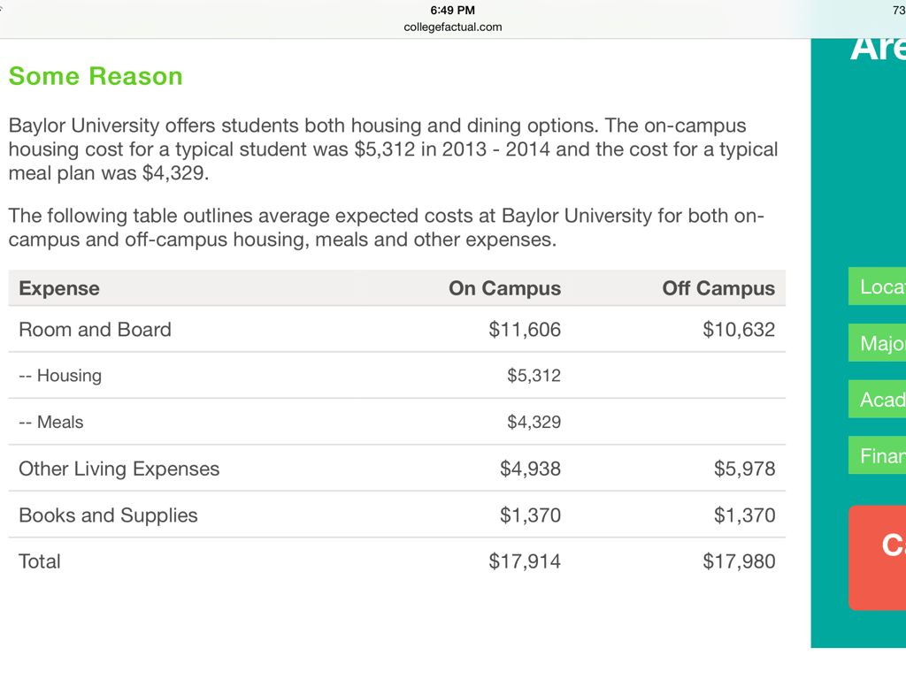This screenshot has width=906, height=679.
Task: Click the On Campus column header
Action: [504, 288]
